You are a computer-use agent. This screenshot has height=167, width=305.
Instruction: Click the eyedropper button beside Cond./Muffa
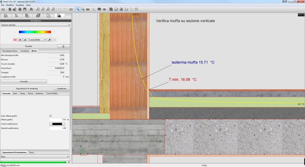point(49,40)
